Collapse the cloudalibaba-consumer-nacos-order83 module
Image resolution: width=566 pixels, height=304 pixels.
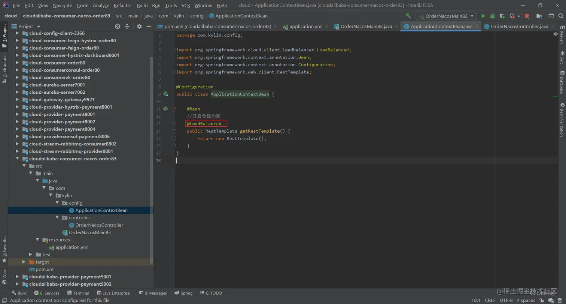(17, 159)
